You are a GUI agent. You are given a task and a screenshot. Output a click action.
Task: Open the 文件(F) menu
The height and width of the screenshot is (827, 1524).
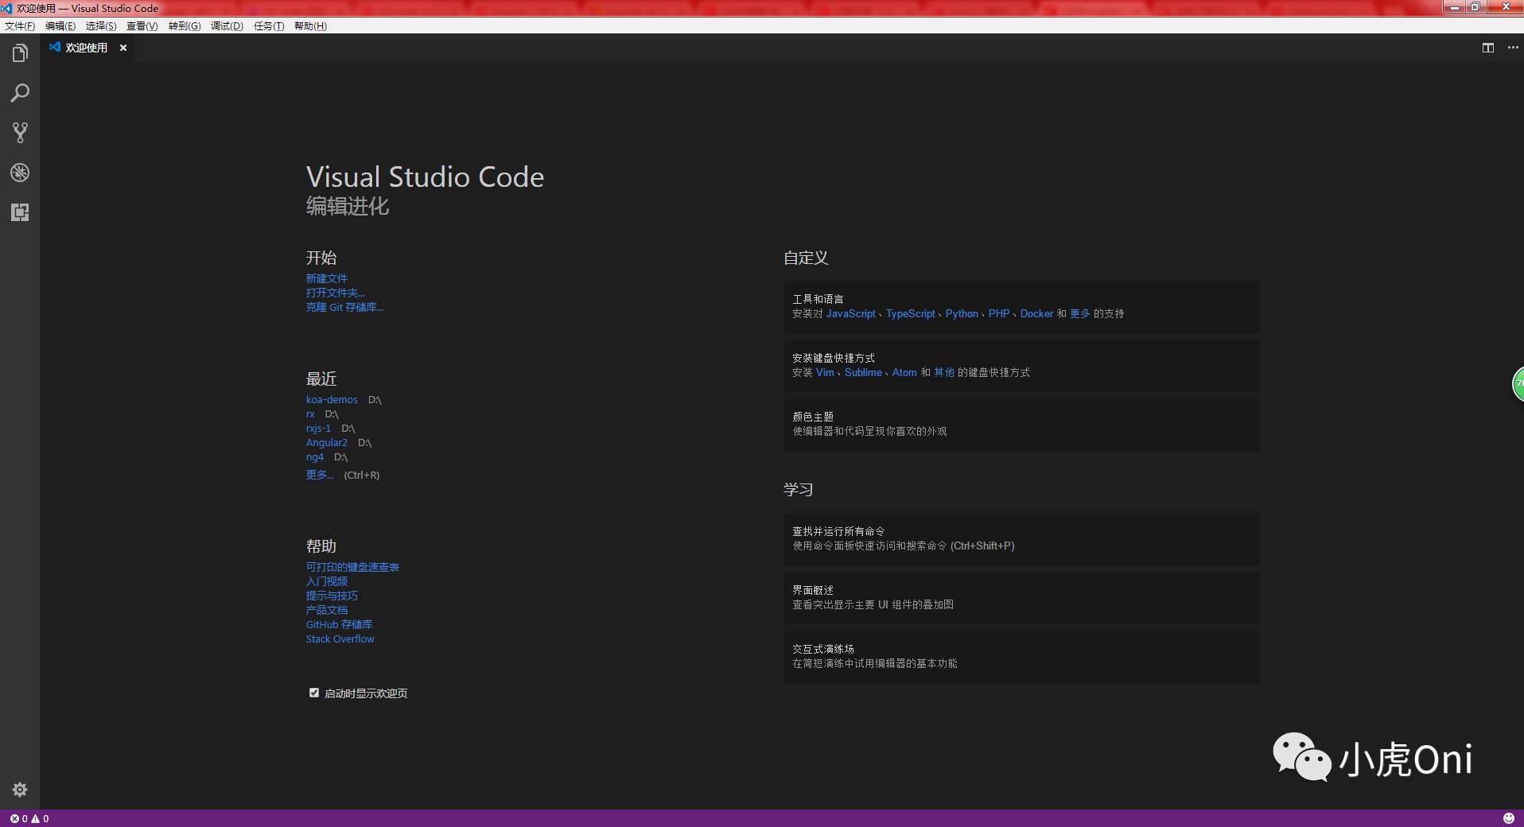(20, 26)
